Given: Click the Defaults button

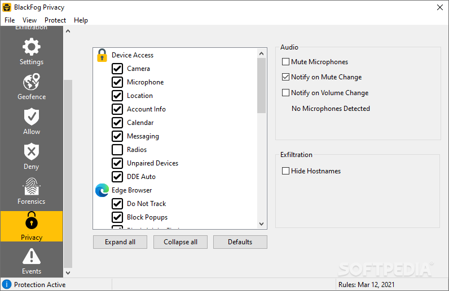Looking at the screenshot, I should 240,242.
